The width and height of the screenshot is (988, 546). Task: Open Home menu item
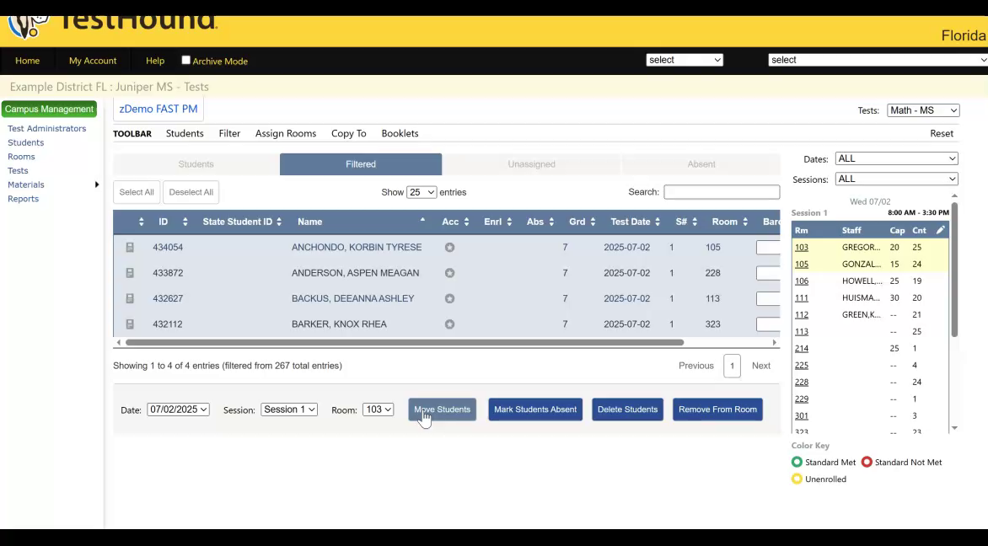pos(27,61)
